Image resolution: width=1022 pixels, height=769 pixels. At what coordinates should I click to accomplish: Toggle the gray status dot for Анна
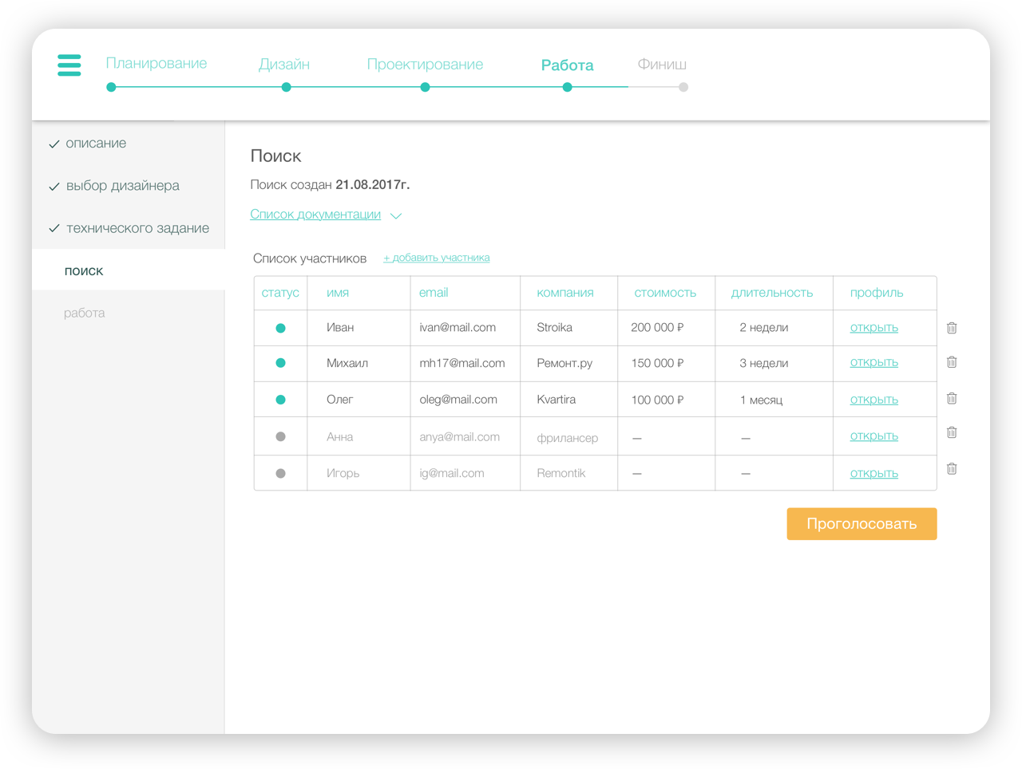click(x=280, y=436)
